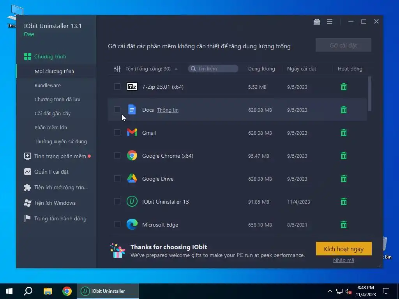Click the trash icon for IObit Uninstaller 13
Image resolution: width=399 pixels, height=299 pixels.
click(344, 202)
